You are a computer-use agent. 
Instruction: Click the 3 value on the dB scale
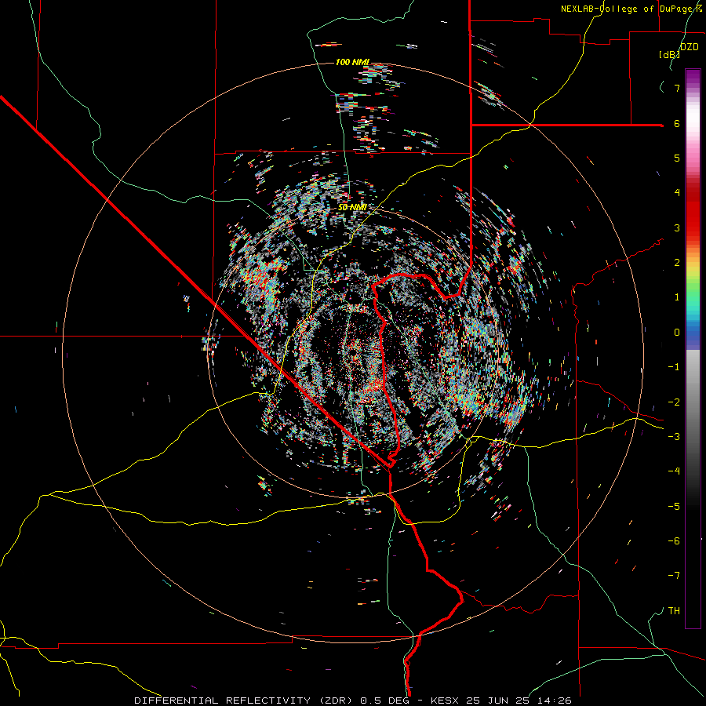point(677,227)
